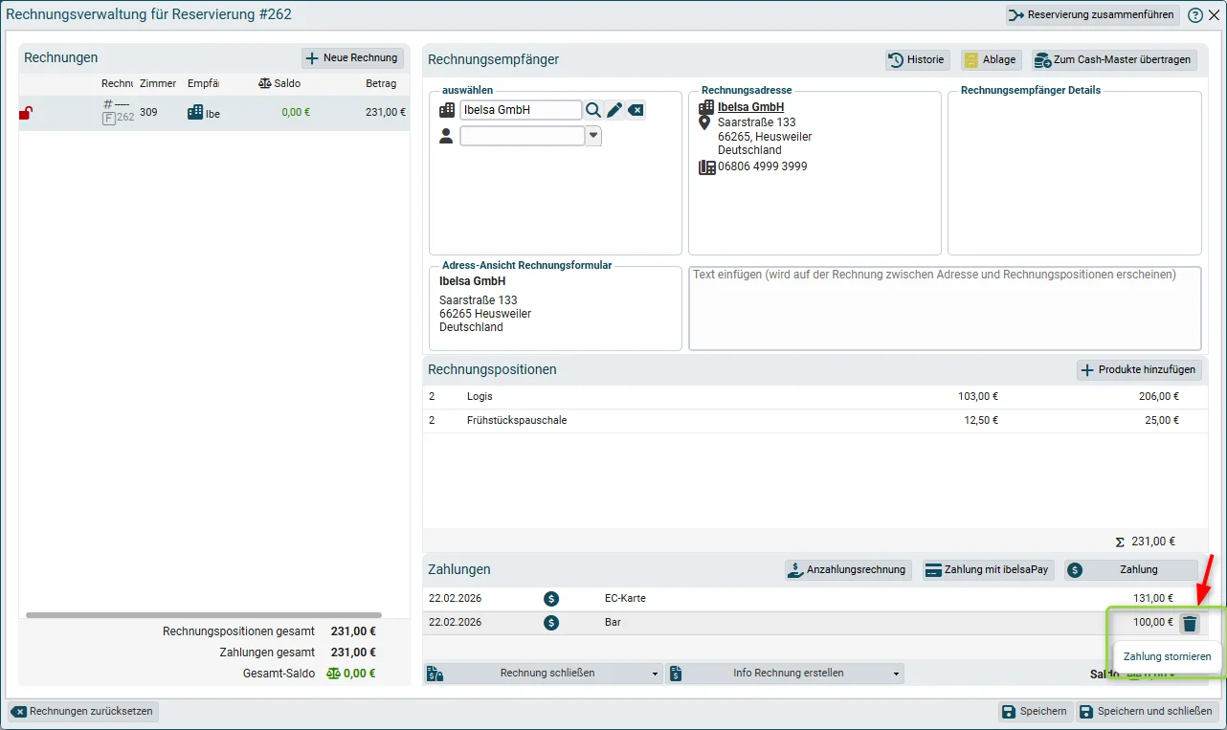Viewport: 1227px width, 730px height.
Task: Open the Ablage filing button
Action: pyautogui.click(x=991, y=59)
